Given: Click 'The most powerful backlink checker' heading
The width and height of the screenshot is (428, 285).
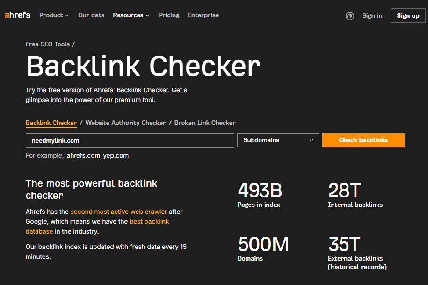Looking at the screenshot, I should [x=91, y=190].
